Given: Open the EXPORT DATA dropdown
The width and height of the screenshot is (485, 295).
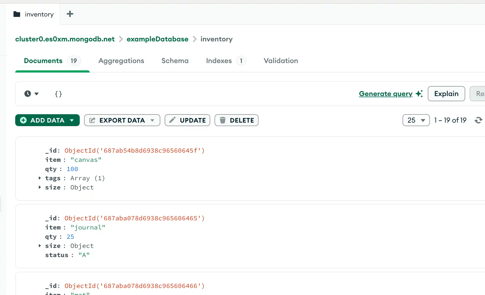Looking at the screenshot, I should 153,120.
